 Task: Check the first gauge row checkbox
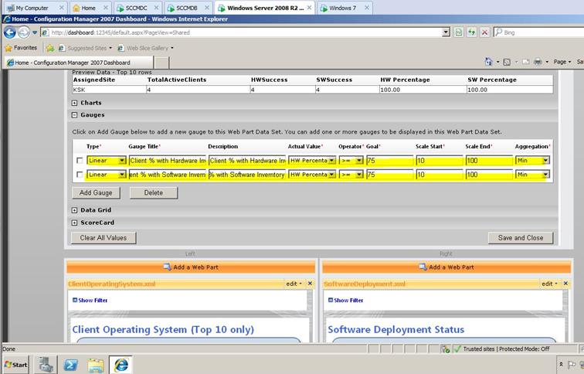tap(79, 161)
